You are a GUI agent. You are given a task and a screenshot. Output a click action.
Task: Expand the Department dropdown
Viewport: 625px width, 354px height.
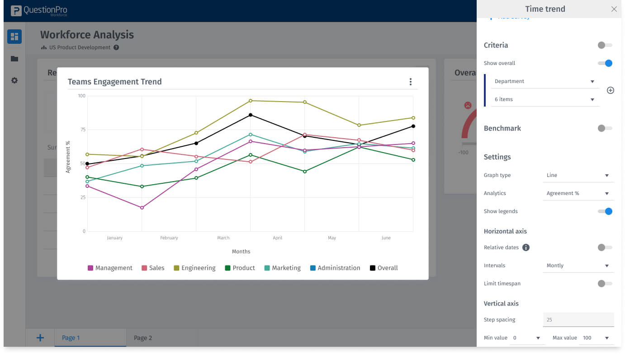click(x=545, y=81)
